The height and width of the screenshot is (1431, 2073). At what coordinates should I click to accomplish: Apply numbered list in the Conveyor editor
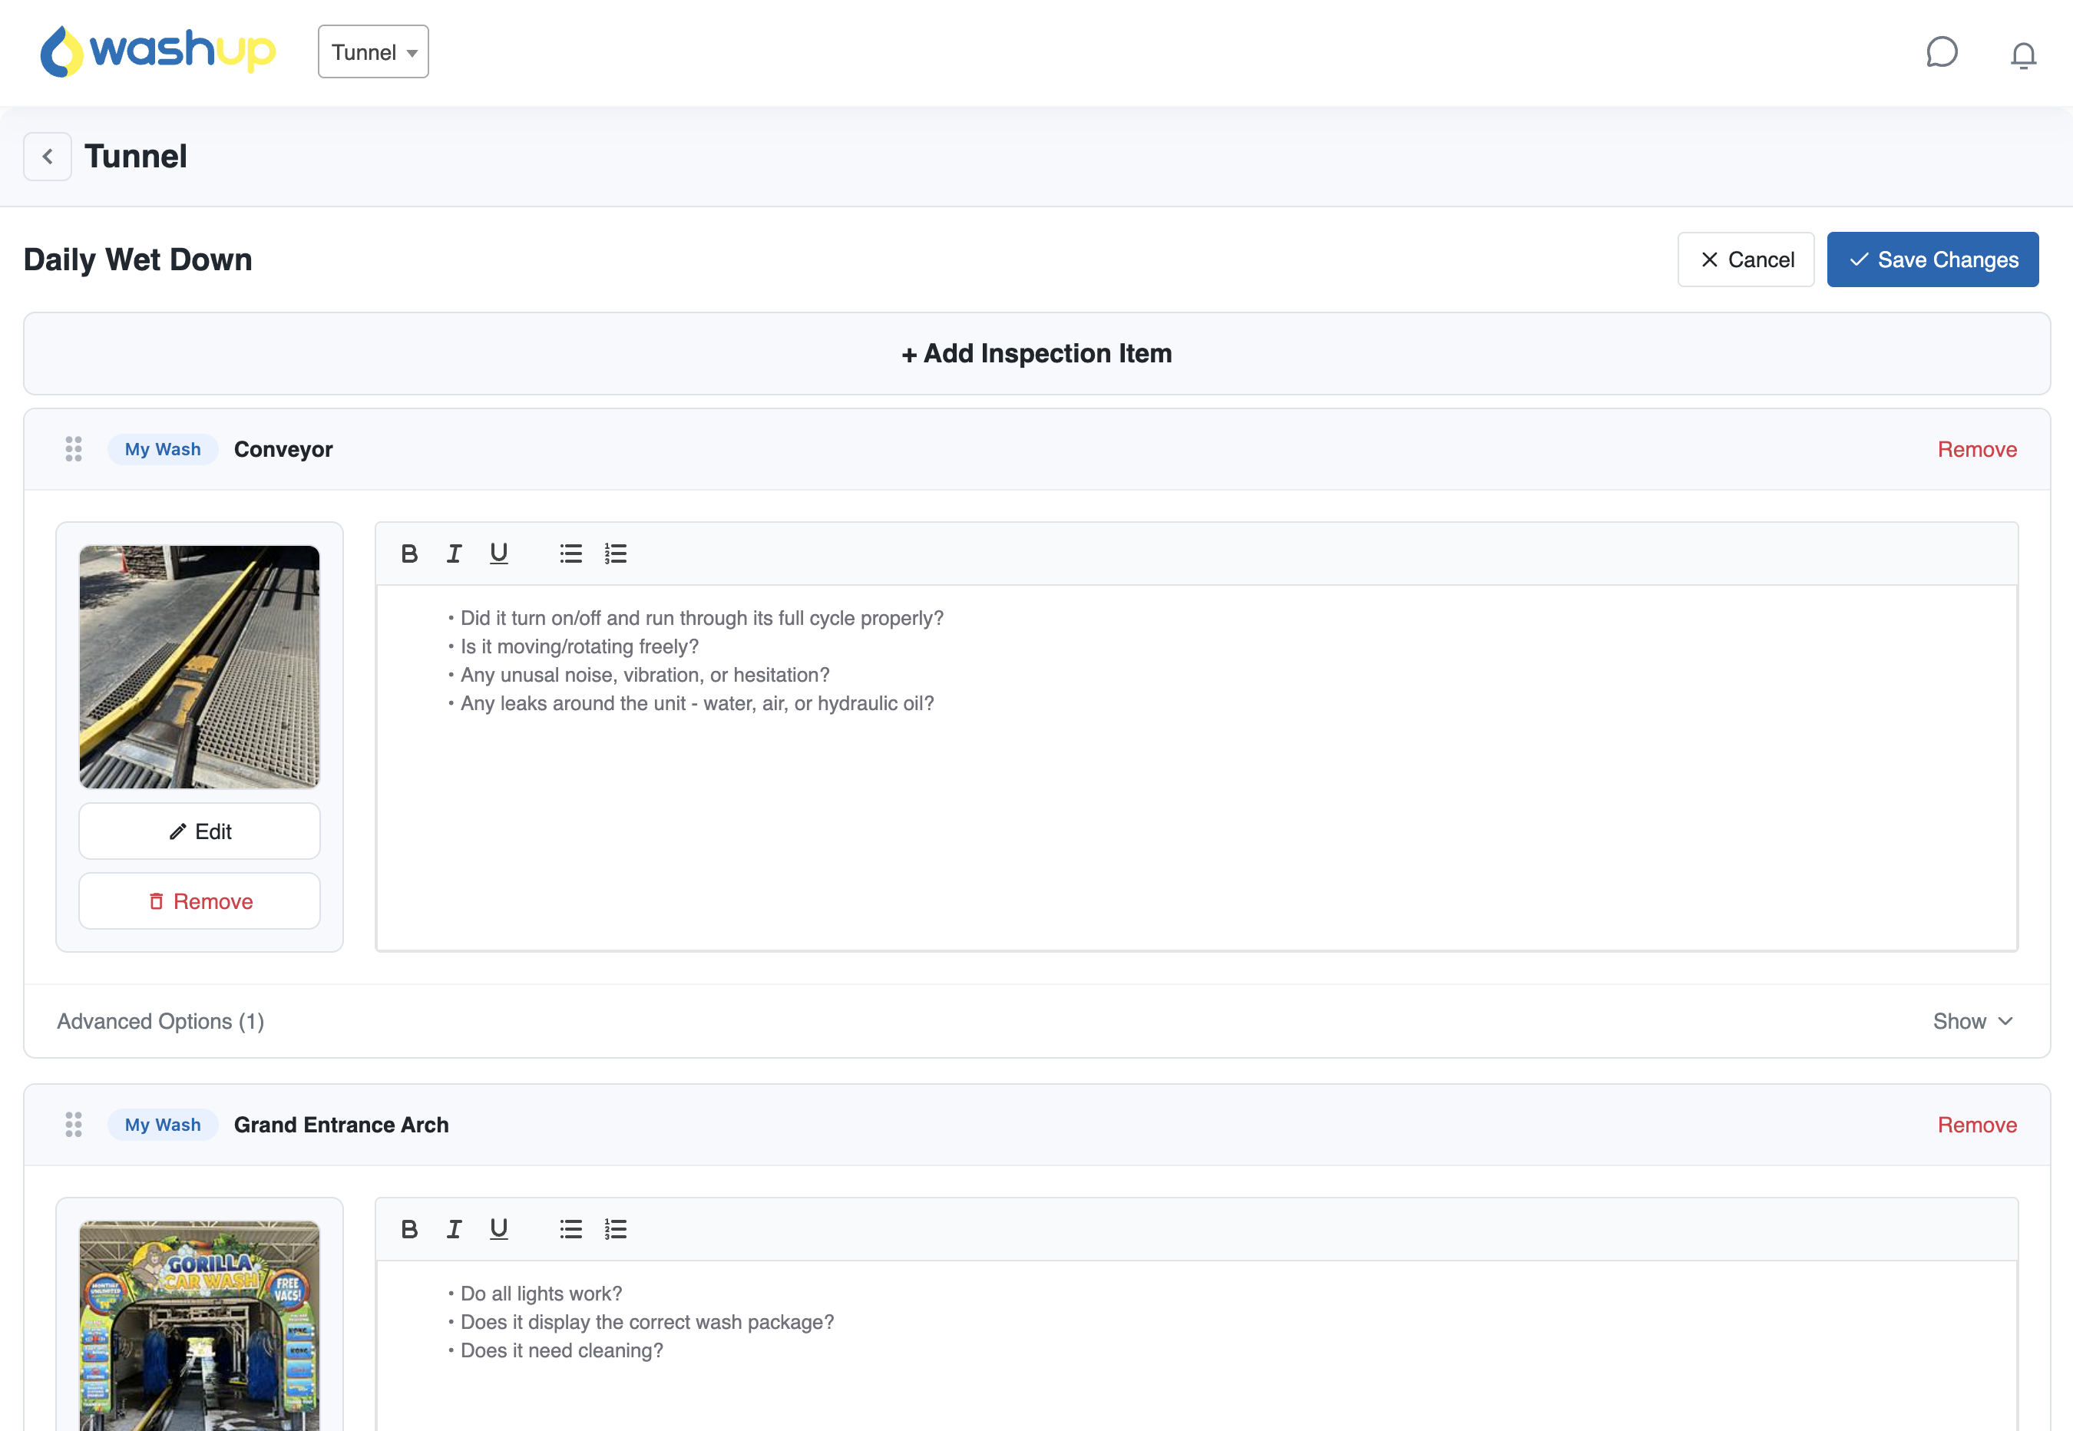[x=615, y=554]
